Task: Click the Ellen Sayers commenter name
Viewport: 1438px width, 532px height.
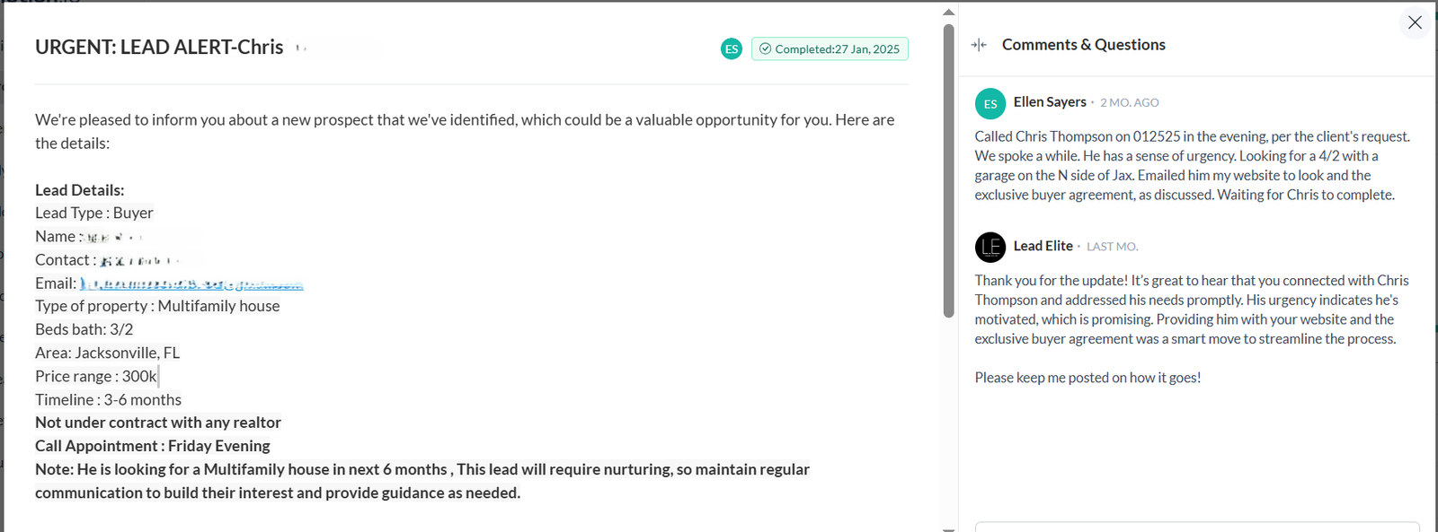Action: 1050,102
